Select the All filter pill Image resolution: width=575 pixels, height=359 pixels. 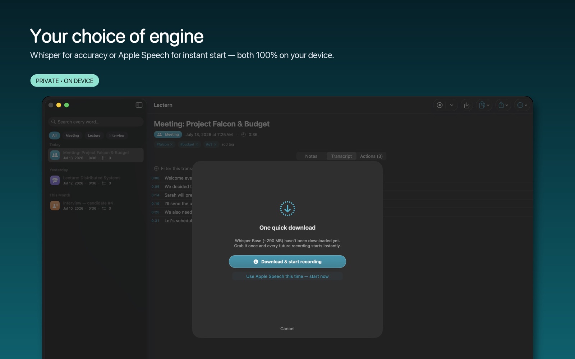[x=54, y=135]
